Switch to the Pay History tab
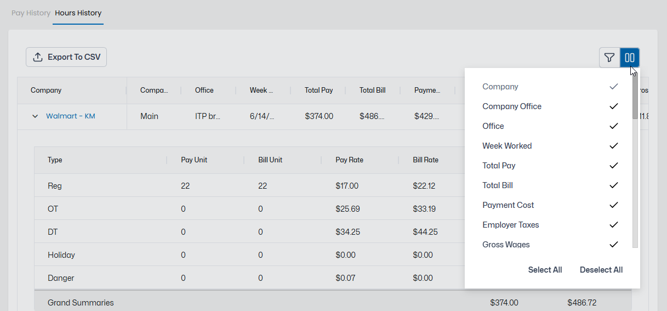 point(31,13)
